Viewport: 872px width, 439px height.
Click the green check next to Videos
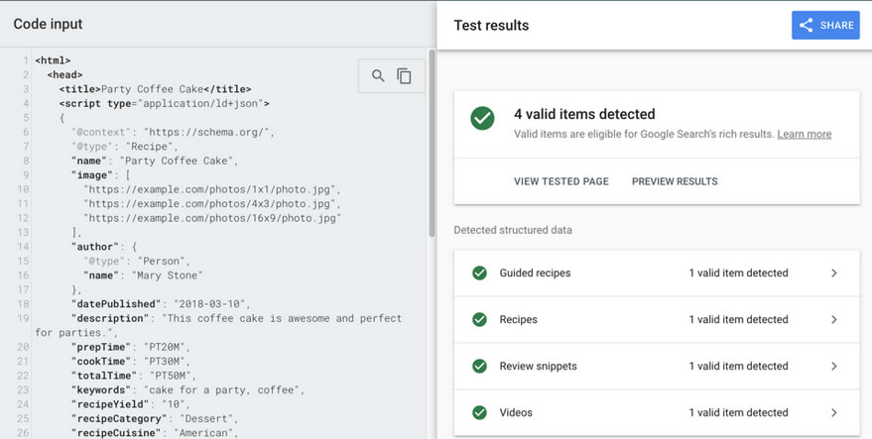[x=479, y=412]
